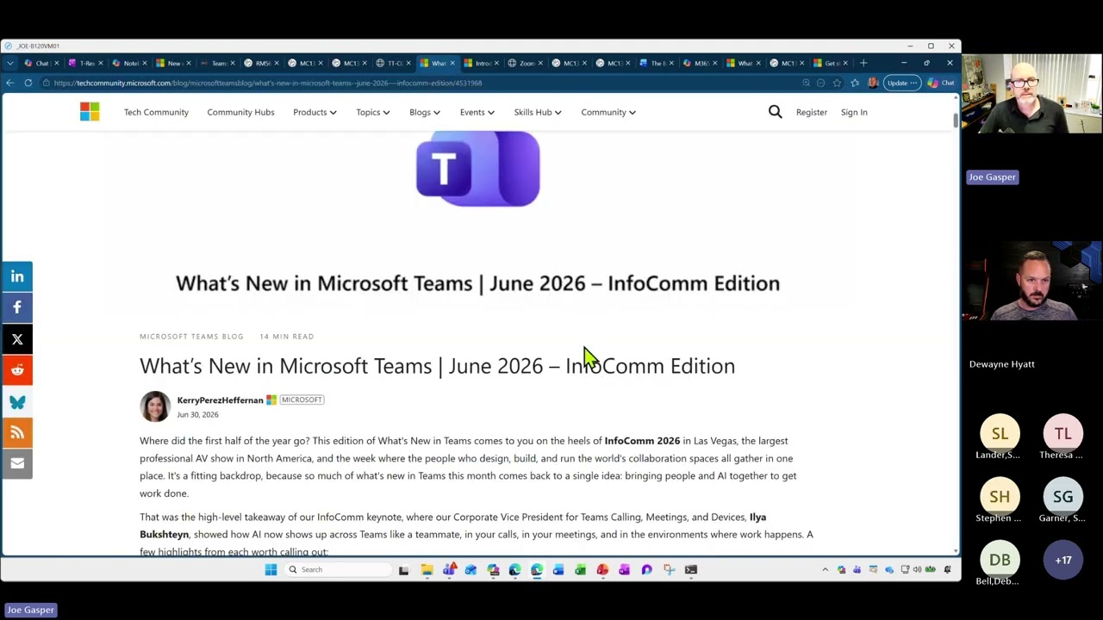Select the DB participant avatar
The height and width of the screenshot is (620, 1103).
(x=1000, y=561)
